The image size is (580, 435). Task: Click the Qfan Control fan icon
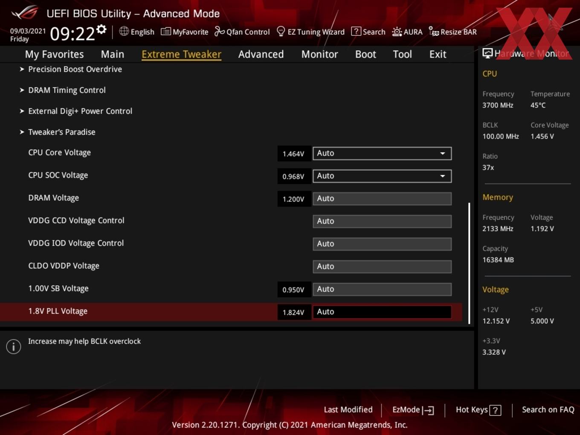pyautogui.click(x=219, y=31)
